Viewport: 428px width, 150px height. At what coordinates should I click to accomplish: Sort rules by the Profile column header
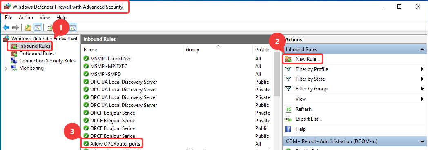[x=263, y=50]
